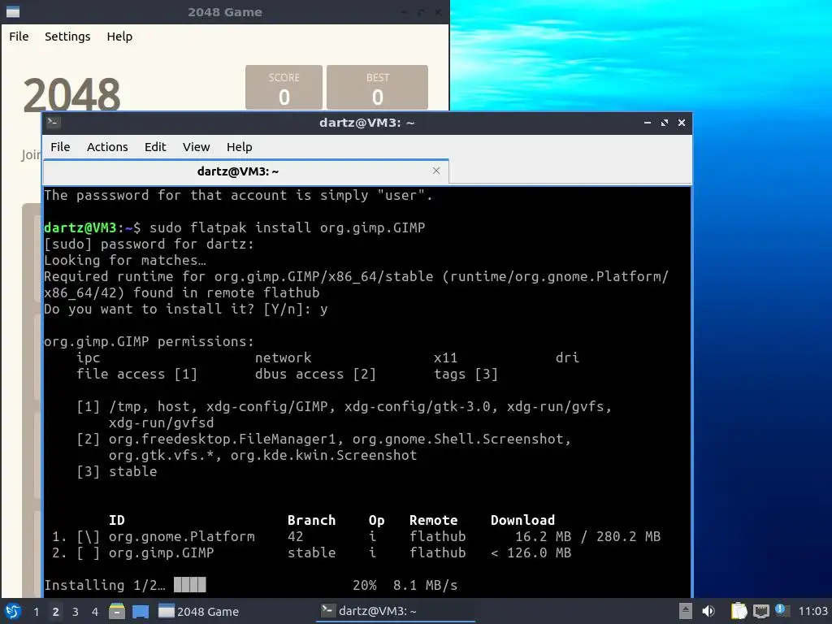832x624 pixels.
Task: Click 'org.gtk.vfs.*, org.kde.kwin.Screenshot' line
Action: click(x=262, y=455)
